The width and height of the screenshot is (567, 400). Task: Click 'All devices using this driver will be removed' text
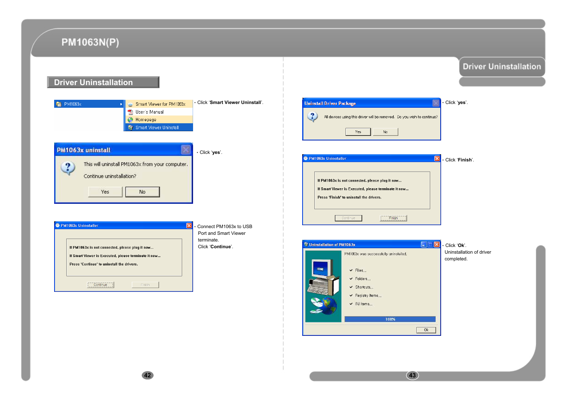359,117
